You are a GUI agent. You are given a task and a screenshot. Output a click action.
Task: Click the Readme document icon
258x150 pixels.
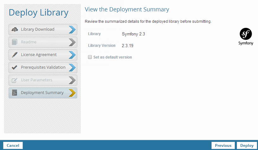coord(15,42)
